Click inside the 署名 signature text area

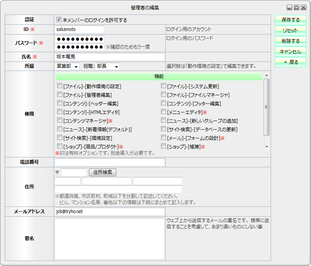[x=110, y=239]
